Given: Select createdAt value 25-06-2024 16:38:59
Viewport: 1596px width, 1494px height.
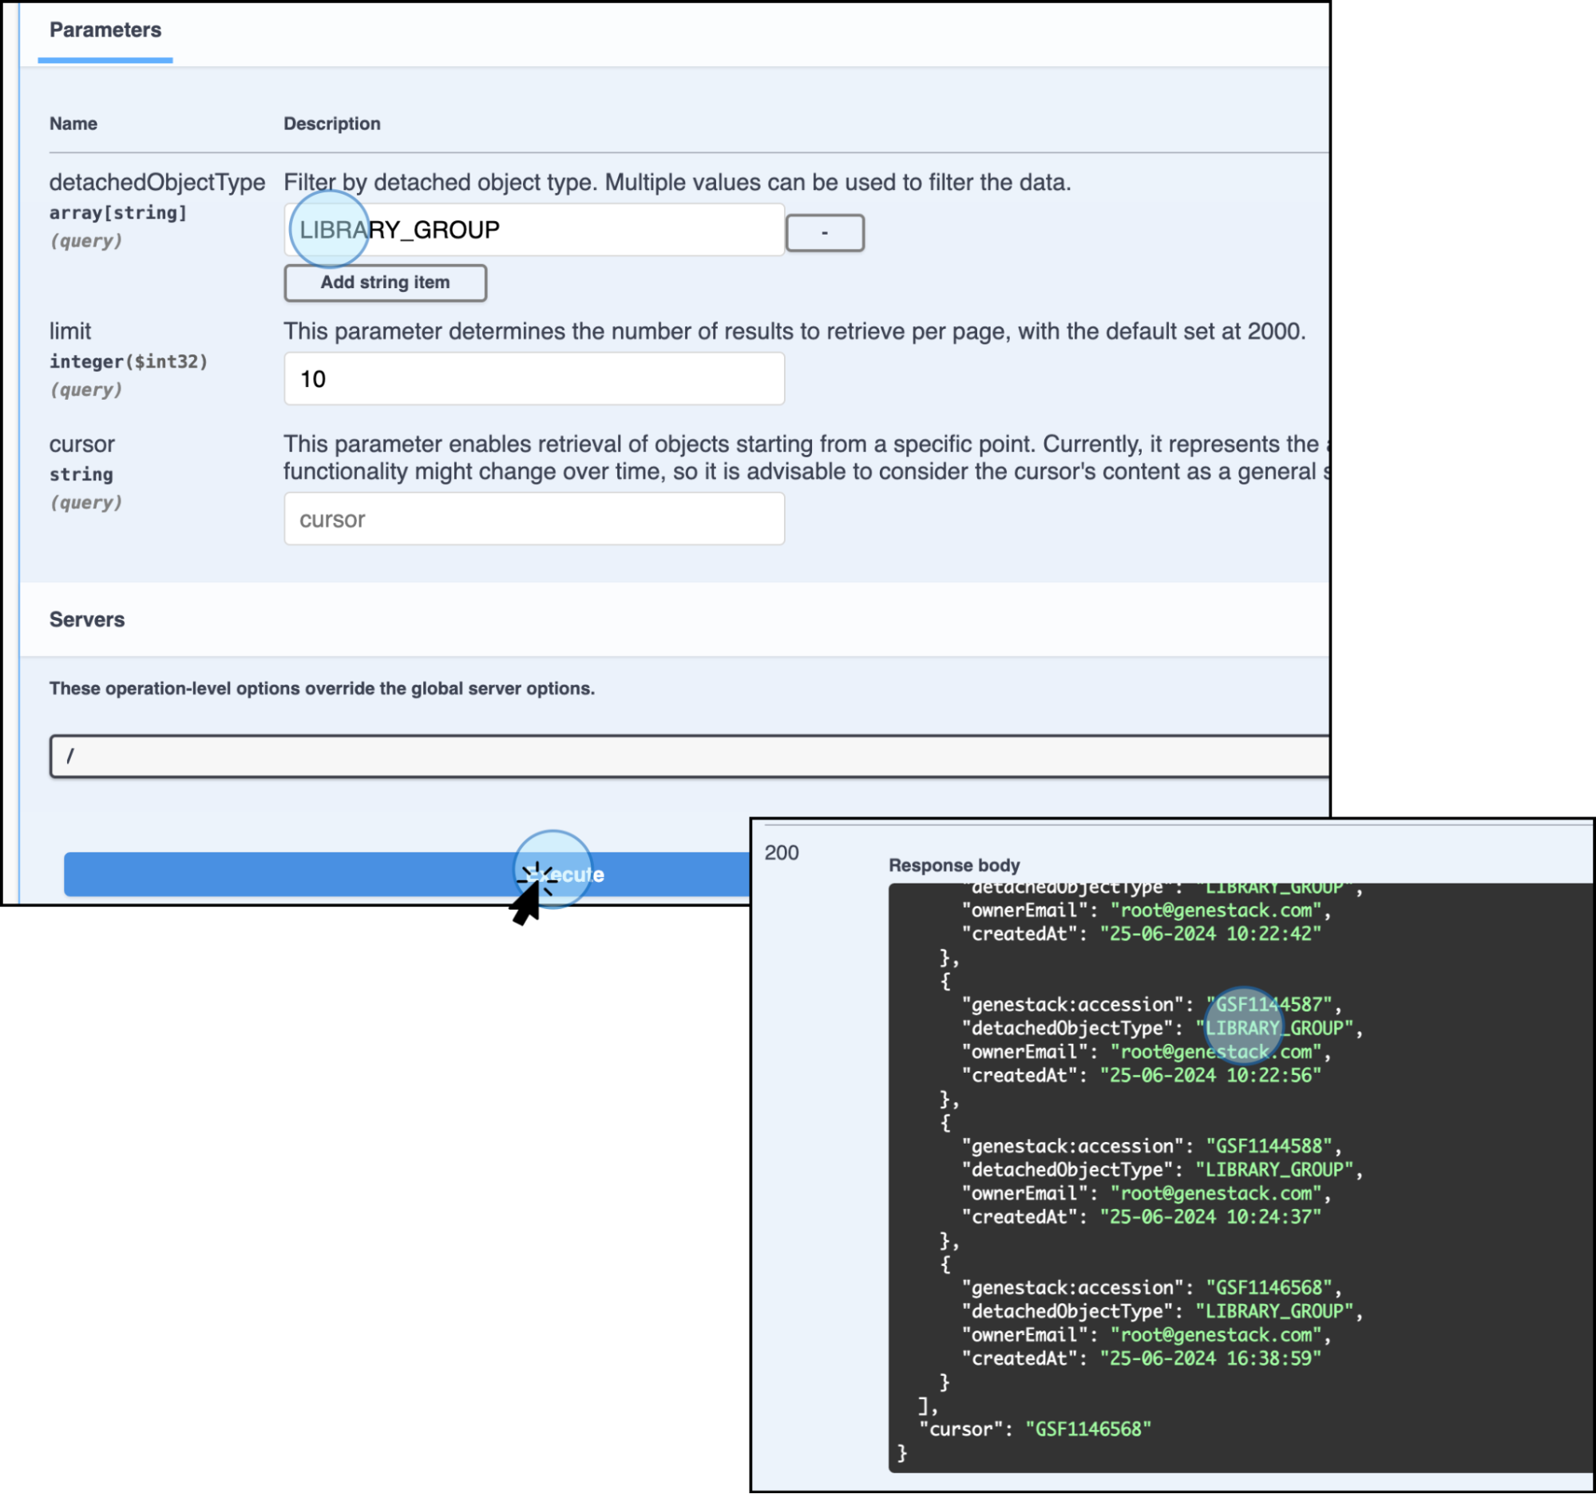Looking at the screenshot, I should [1210, 1358].
